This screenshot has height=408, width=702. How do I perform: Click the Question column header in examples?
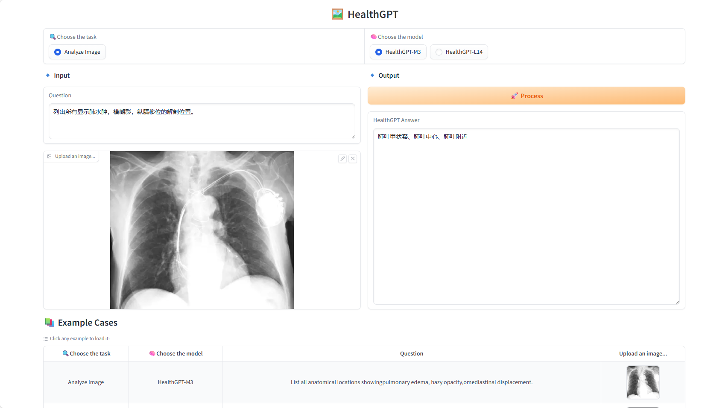411,354
